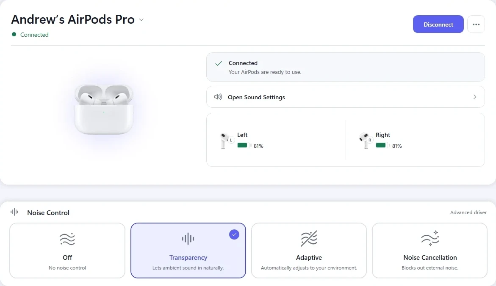The image size is (496, 286).
Task: Select the Transparency noise control mode
Action: (188, 251)
